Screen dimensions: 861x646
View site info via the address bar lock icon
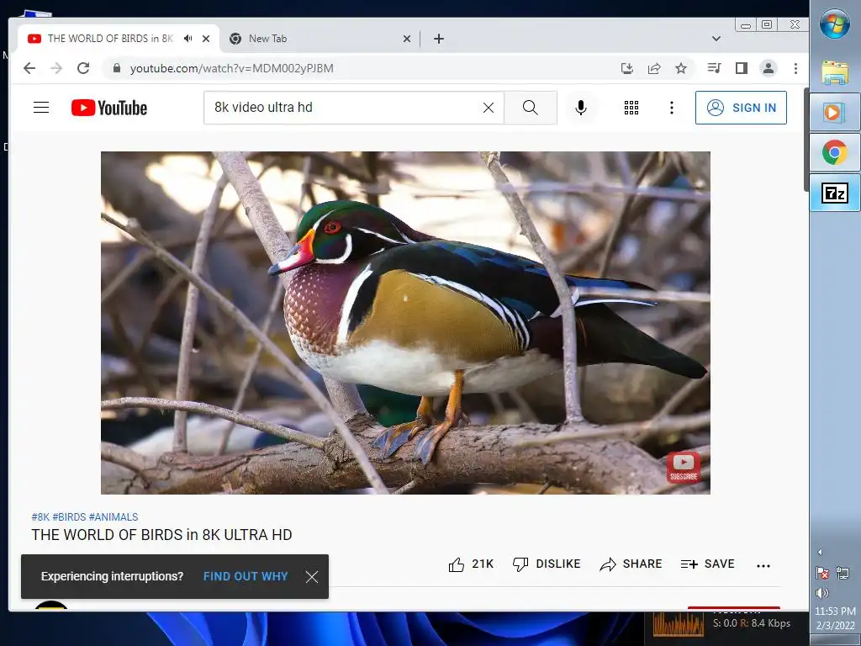(x=116, y=68)
